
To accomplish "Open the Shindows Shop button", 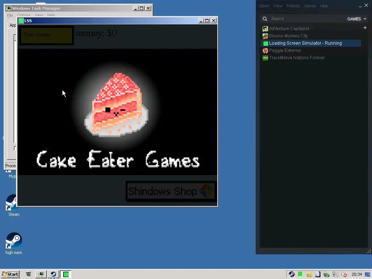I will click(171, 191).
